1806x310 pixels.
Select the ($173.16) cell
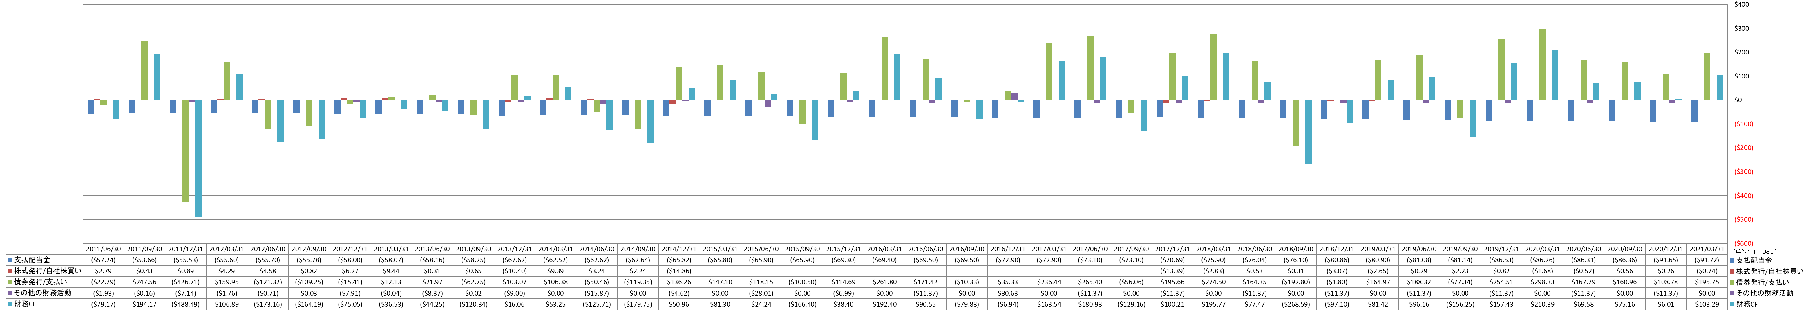(268, 305)
